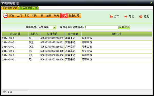Focus the ID number or name input field
The image size is (154, 96).
[x=101, y=27]
